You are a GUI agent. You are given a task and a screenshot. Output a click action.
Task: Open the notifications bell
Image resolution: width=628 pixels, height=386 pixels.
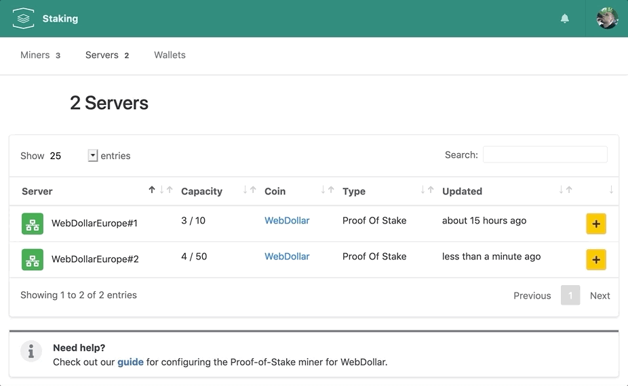tap(565, 18)
